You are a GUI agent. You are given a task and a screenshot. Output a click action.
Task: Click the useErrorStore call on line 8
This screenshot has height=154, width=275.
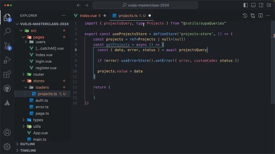(x=135, y=61)
